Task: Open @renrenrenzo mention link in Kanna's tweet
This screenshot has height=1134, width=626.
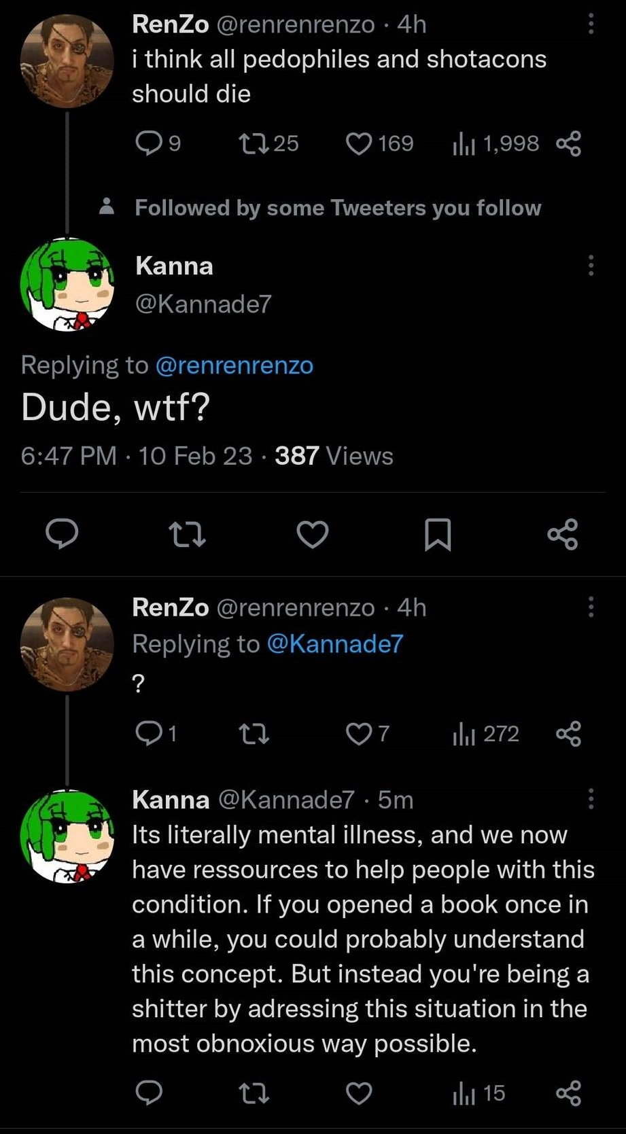Action: point(234,366)
